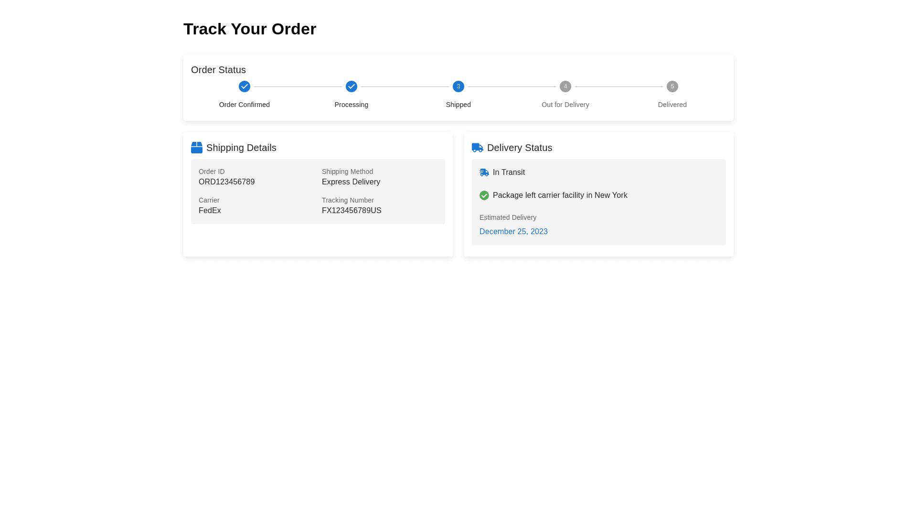Click the Shipped step label

(x=458, y=105)
